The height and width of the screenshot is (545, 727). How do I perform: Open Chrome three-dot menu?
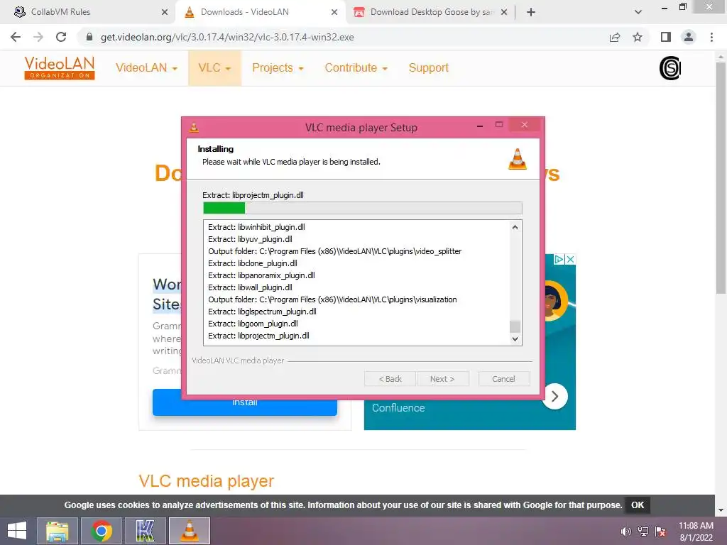coord(711,37)
